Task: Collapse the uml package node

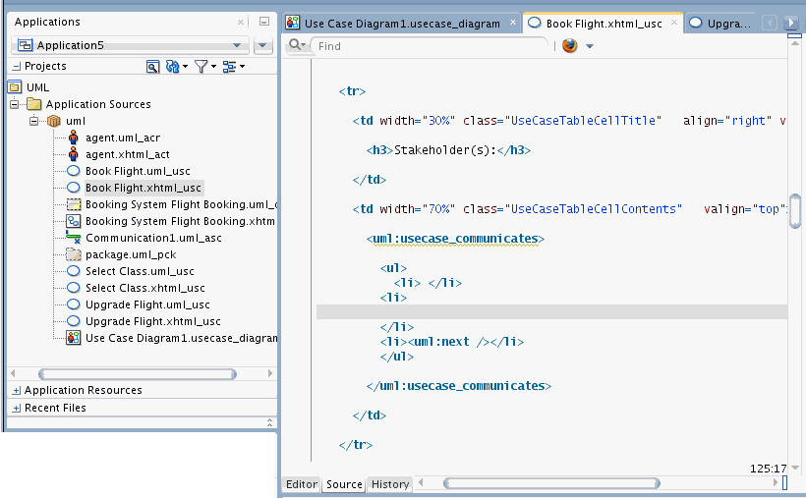Action: pyautogui.click(x=34, y=121)
